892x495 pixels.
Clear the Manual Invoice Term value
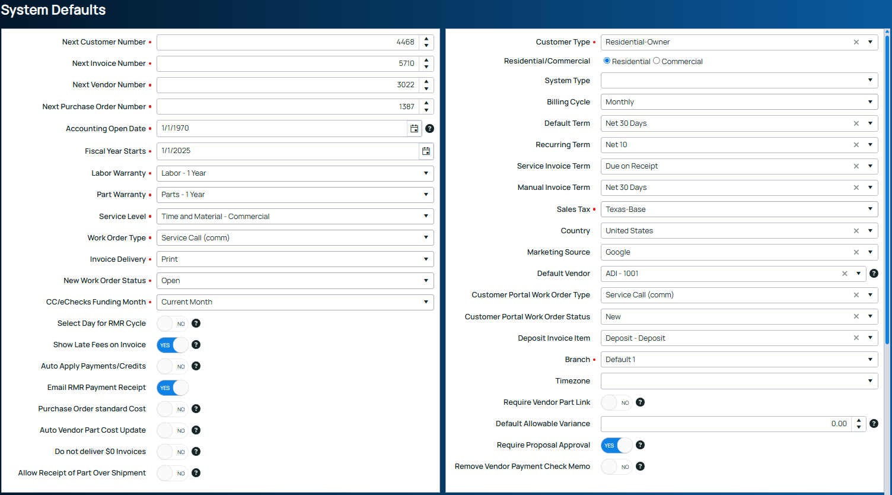coord(856,188)
